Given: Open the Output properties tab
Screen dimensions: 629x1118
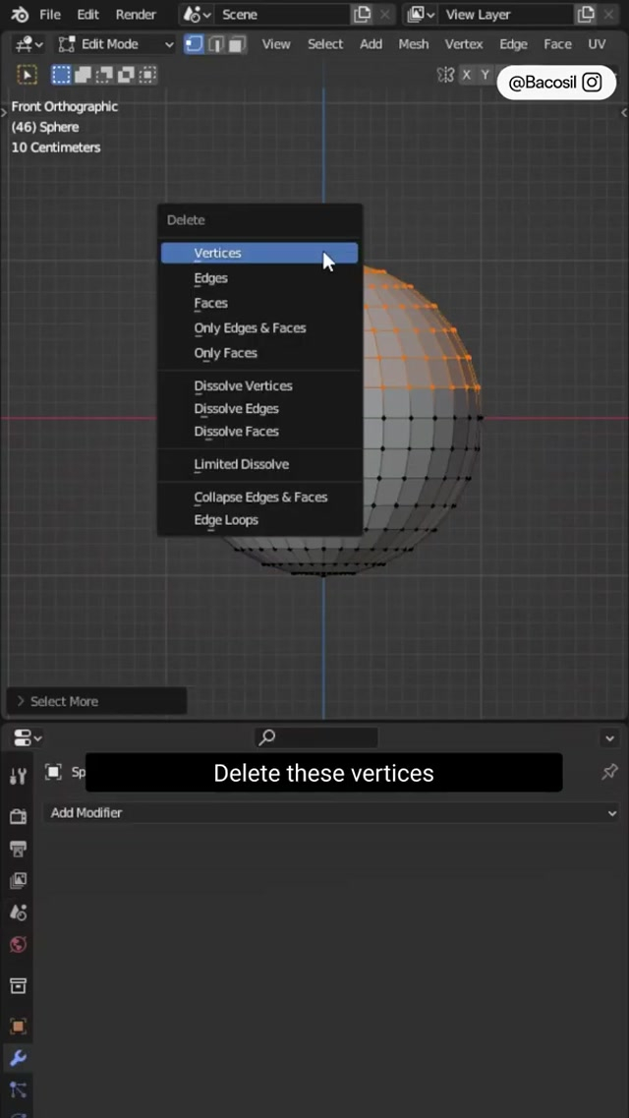Looking at the screenshot, I should pyautogui.click(x=18, y=848).
